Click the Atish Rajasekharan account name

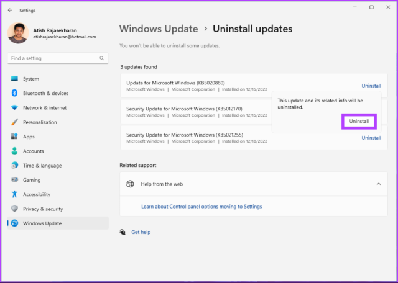point(55,30)
